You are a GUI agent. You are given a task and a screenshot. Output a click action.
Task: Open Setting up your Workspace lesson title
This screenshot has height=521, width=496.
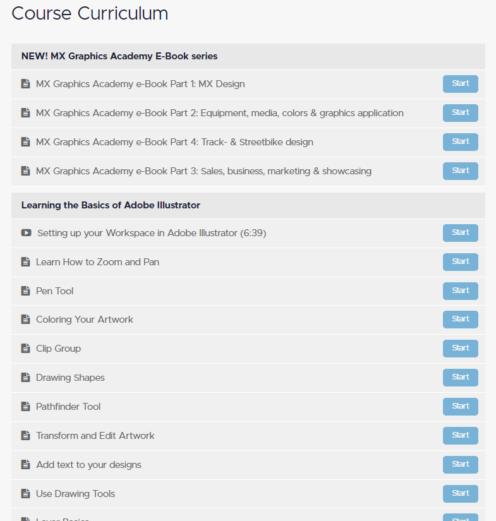152,233
